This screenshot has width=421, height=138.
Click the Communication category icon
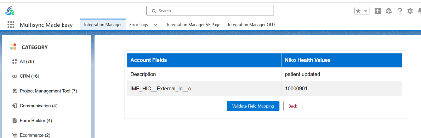[x=15, y=106]
